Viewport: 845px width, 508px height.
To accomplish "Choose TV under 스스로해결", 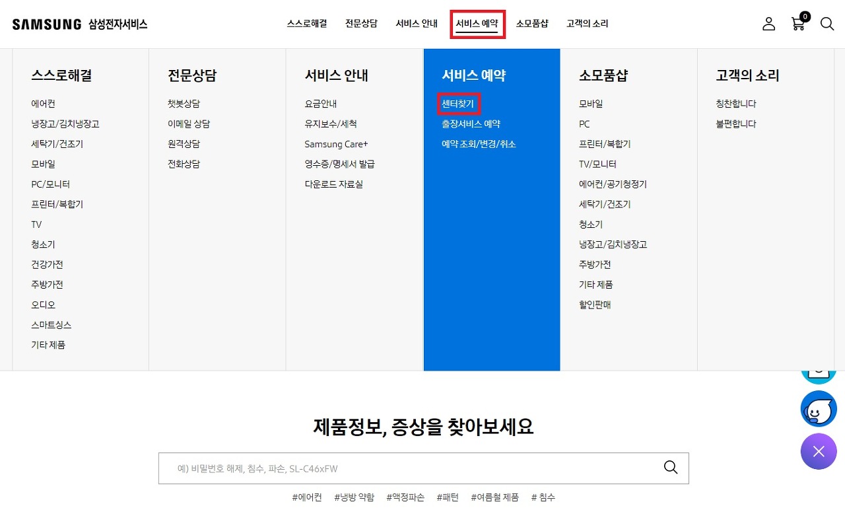I will click(36, 225).
